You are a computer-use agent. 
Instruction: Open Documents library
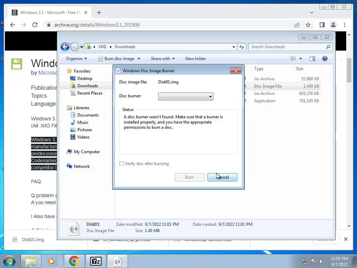coord(85,115)
